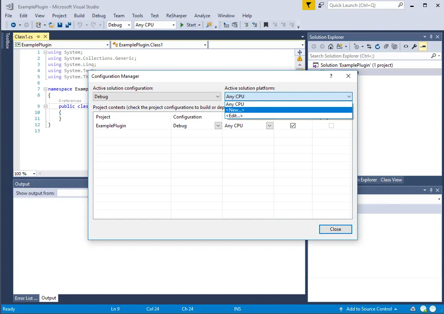The width and height of the screenshot is (444, 314).
Task: Click the warning triangle icon in editor margin
Action: tap(300, 59)
